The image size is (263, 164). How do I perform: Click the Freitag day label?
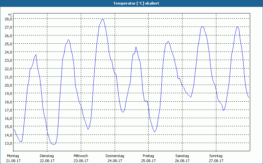click(x=148, y=156)
